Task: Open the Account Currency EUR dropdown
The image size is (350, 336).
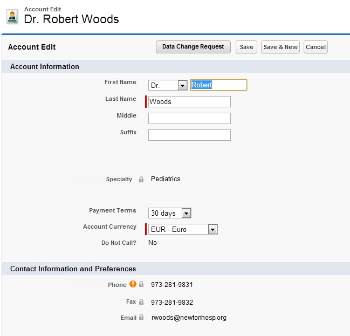Action: click(183, 229)
